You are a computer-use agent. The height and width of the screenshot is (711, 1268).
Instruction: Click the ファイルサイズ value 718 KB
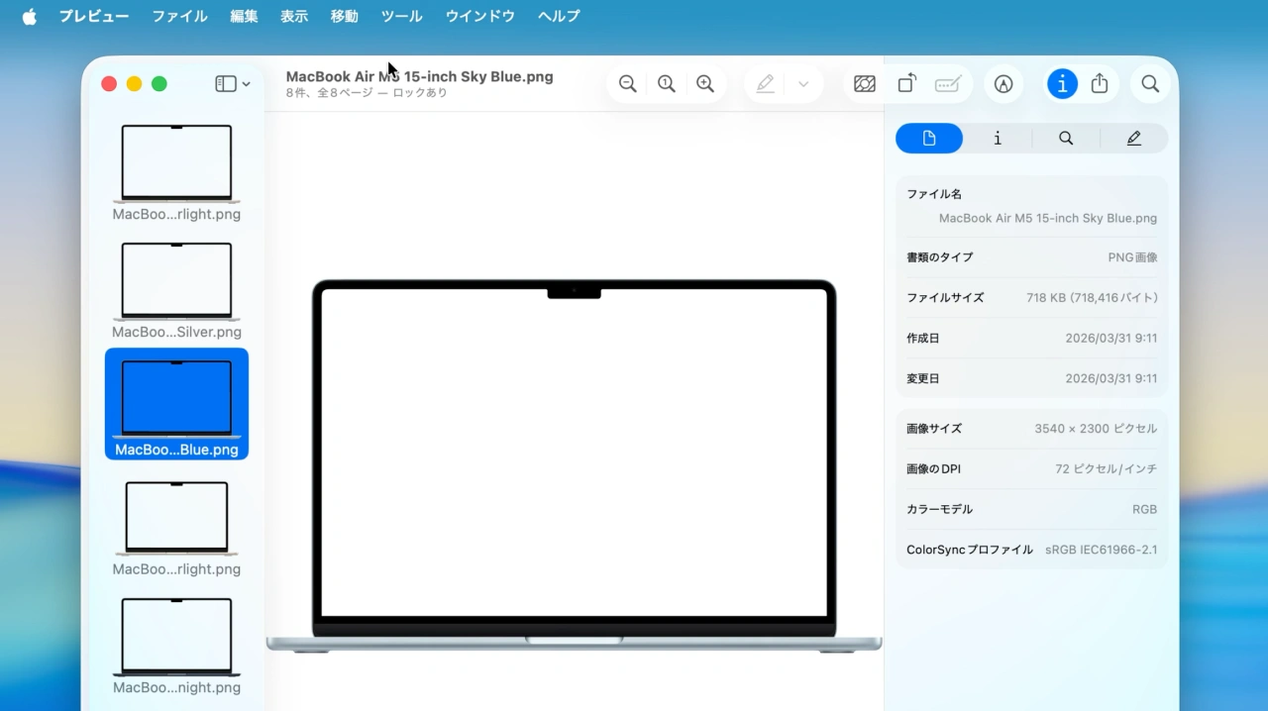point(1091,297)
